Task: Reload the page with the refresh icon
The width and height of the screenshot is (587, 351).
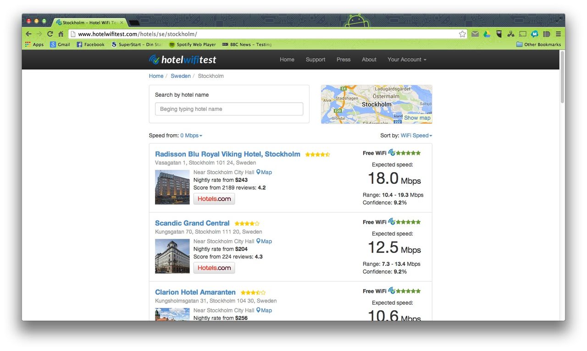Action: tap(50, 34)
